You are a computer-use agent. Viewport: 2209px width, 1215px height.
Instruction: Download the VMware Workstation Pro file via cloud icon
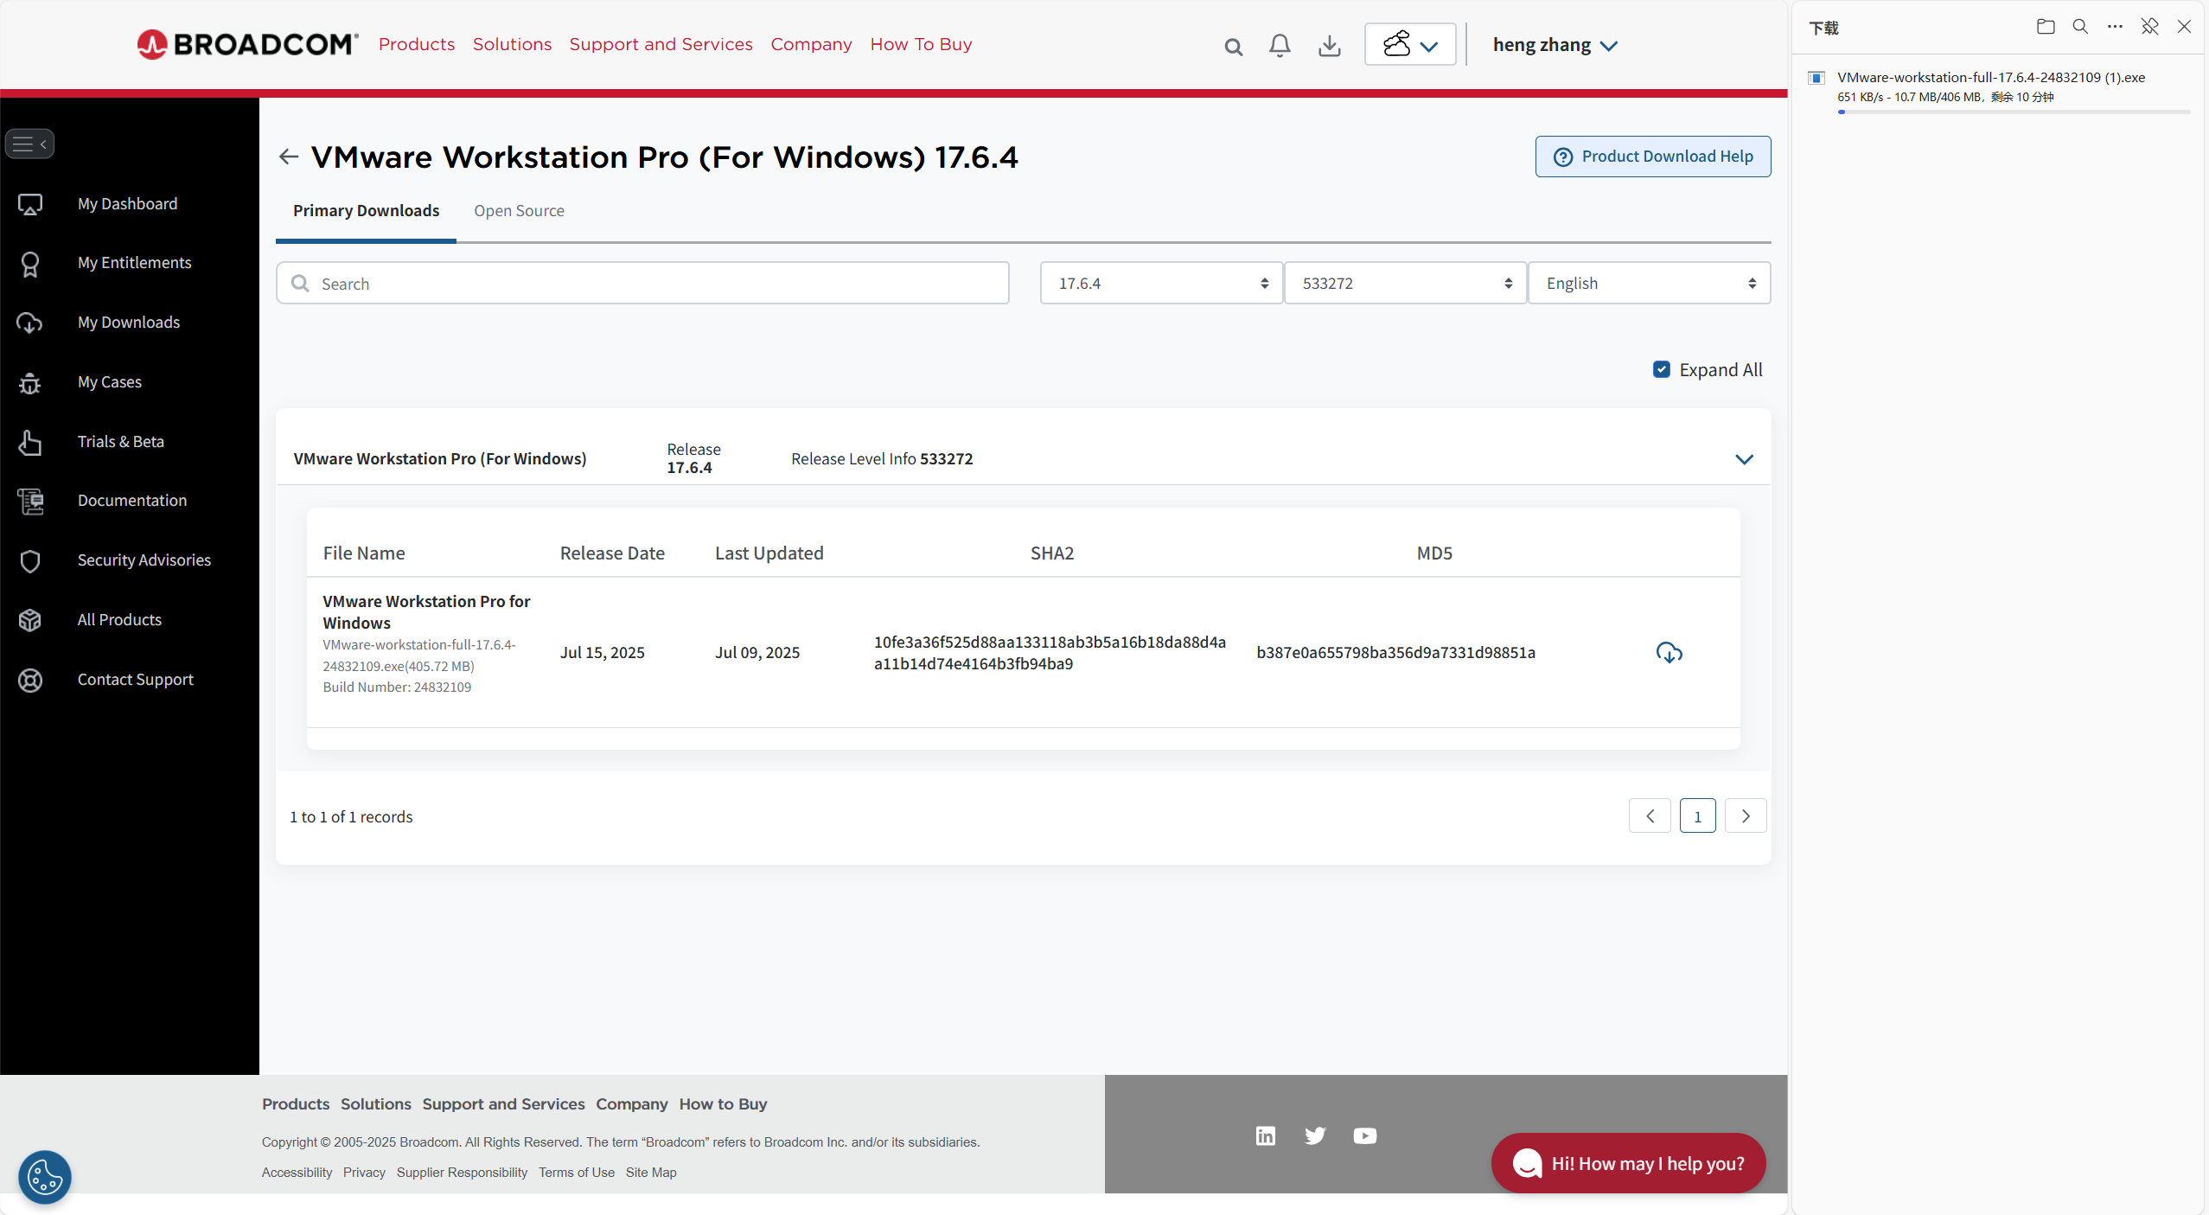(x=1669, y=653)
